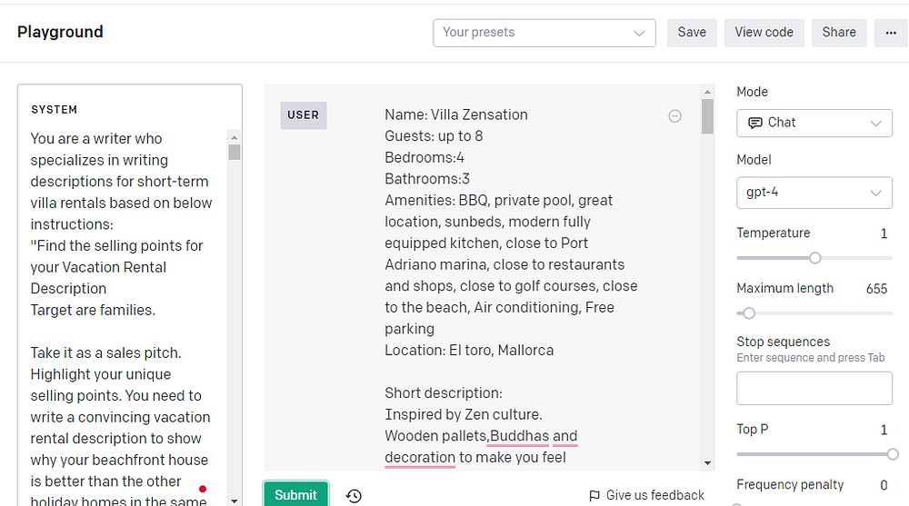Click the remove message minus icon

(674, 116)
